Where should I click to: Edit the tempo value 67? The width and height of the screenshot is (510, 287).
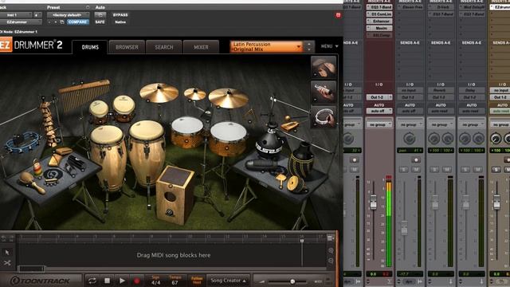tap(175, 283)
